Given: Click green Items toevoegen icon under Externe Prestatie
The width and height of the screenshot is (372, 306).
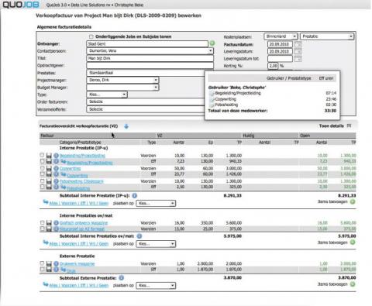Looking at the screenshot, I should 353,284.
